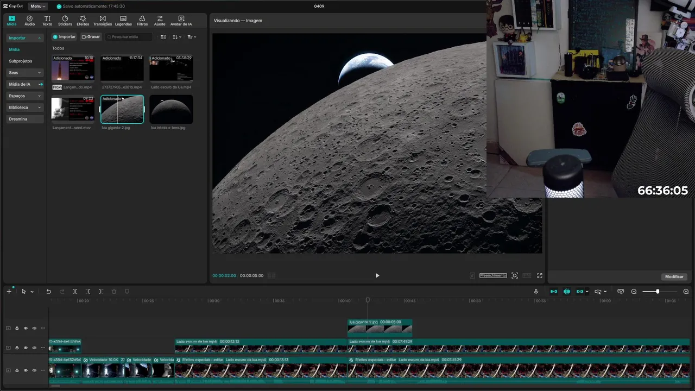Toggle timeline auto snapping
The width and height of the screenshot is (695, 391).
point(567,292)
